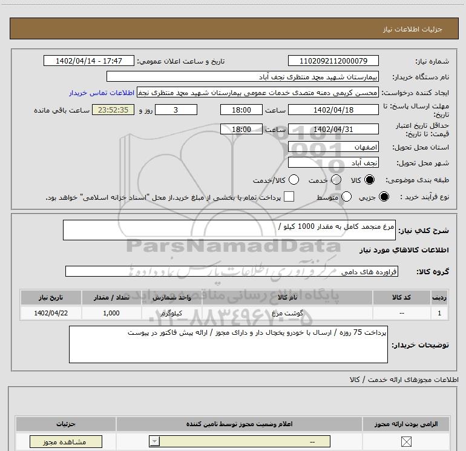Click the response deadline date 1402/04/18

pyautogui.click(x=333, y=110)
